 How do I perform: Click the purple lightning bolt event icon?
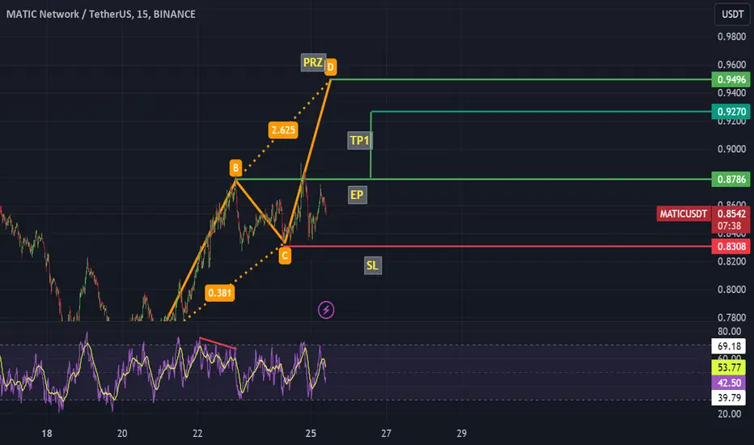pyautogui.click(x=326, y=310)
